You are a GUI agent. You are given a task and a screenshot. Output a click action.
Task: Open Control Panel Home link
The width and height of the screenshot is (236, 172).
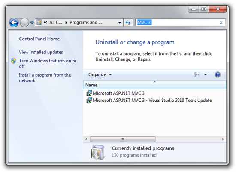(x=39, y=39)
